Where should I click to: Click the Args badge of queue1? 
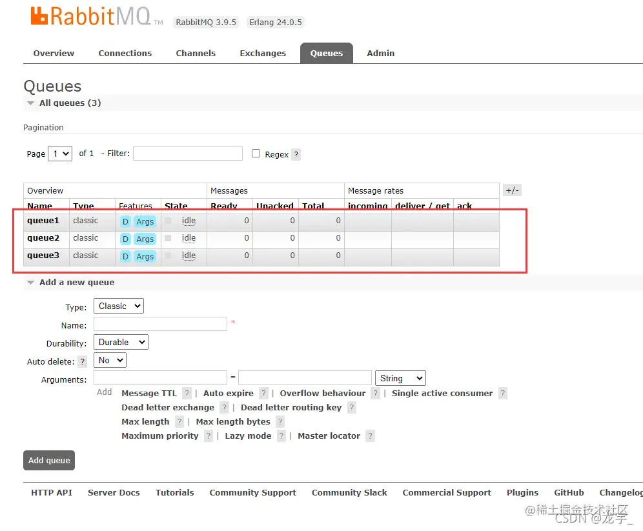(x=145, y=222)
